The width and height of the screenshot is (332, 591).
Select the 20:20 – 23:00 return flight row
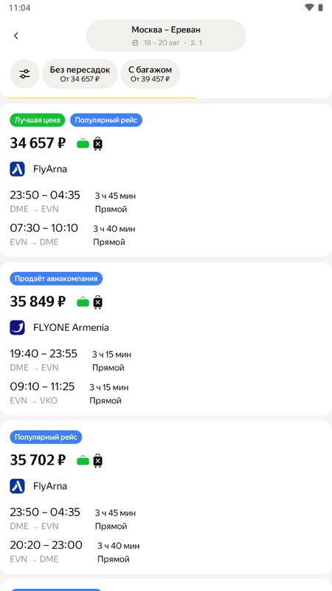point(75,550)
